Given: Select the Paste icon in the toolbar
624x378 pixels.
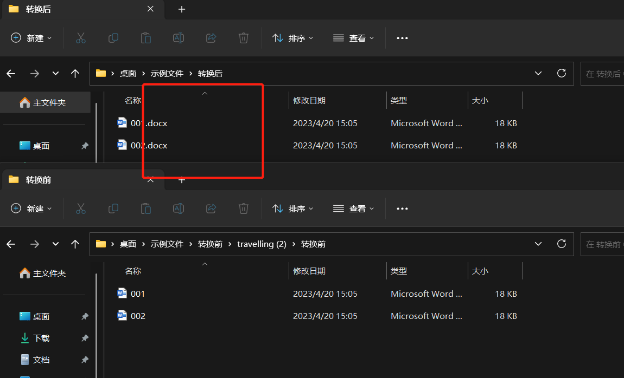Looking at the screenshot, I should [146, 38].
